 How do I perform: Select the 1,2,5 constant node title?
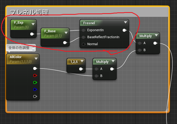74,62
